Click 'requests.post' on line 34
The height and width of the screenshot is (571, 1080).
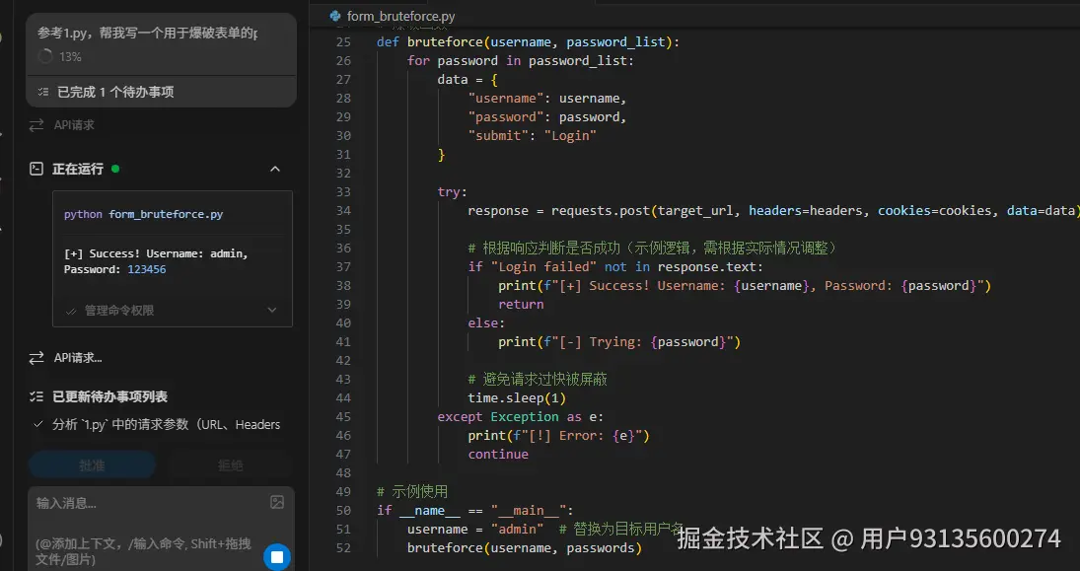click(x=601, y=211)
